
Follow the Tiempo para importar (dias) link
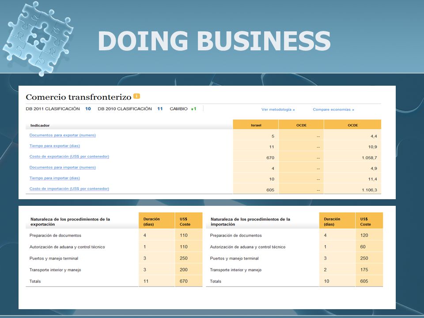(55, 178)
